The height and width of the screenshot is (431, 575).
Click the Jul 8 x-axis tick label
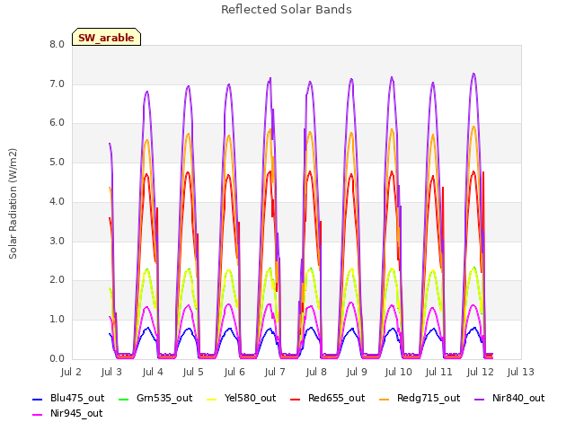316,372
